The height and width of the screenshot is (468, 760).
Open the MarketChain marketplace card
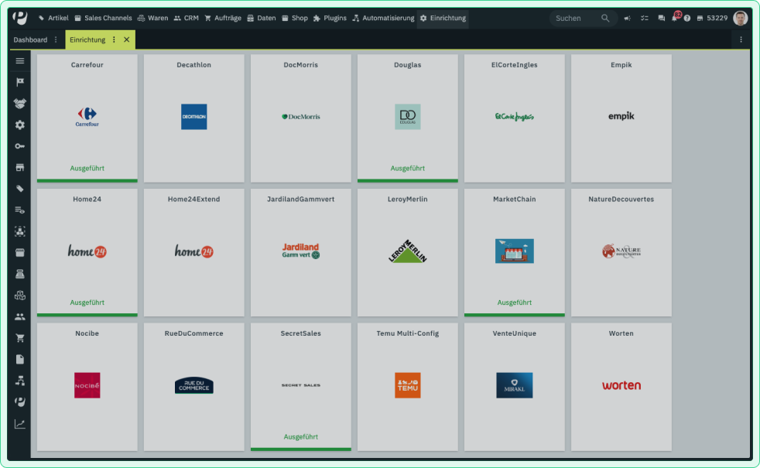point(514,252)
